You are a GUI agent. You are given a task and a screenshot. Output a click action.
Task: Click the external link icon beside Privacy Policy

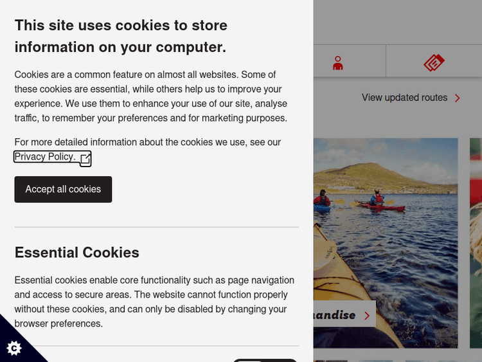pyautogui.click(x=85, y=158)
